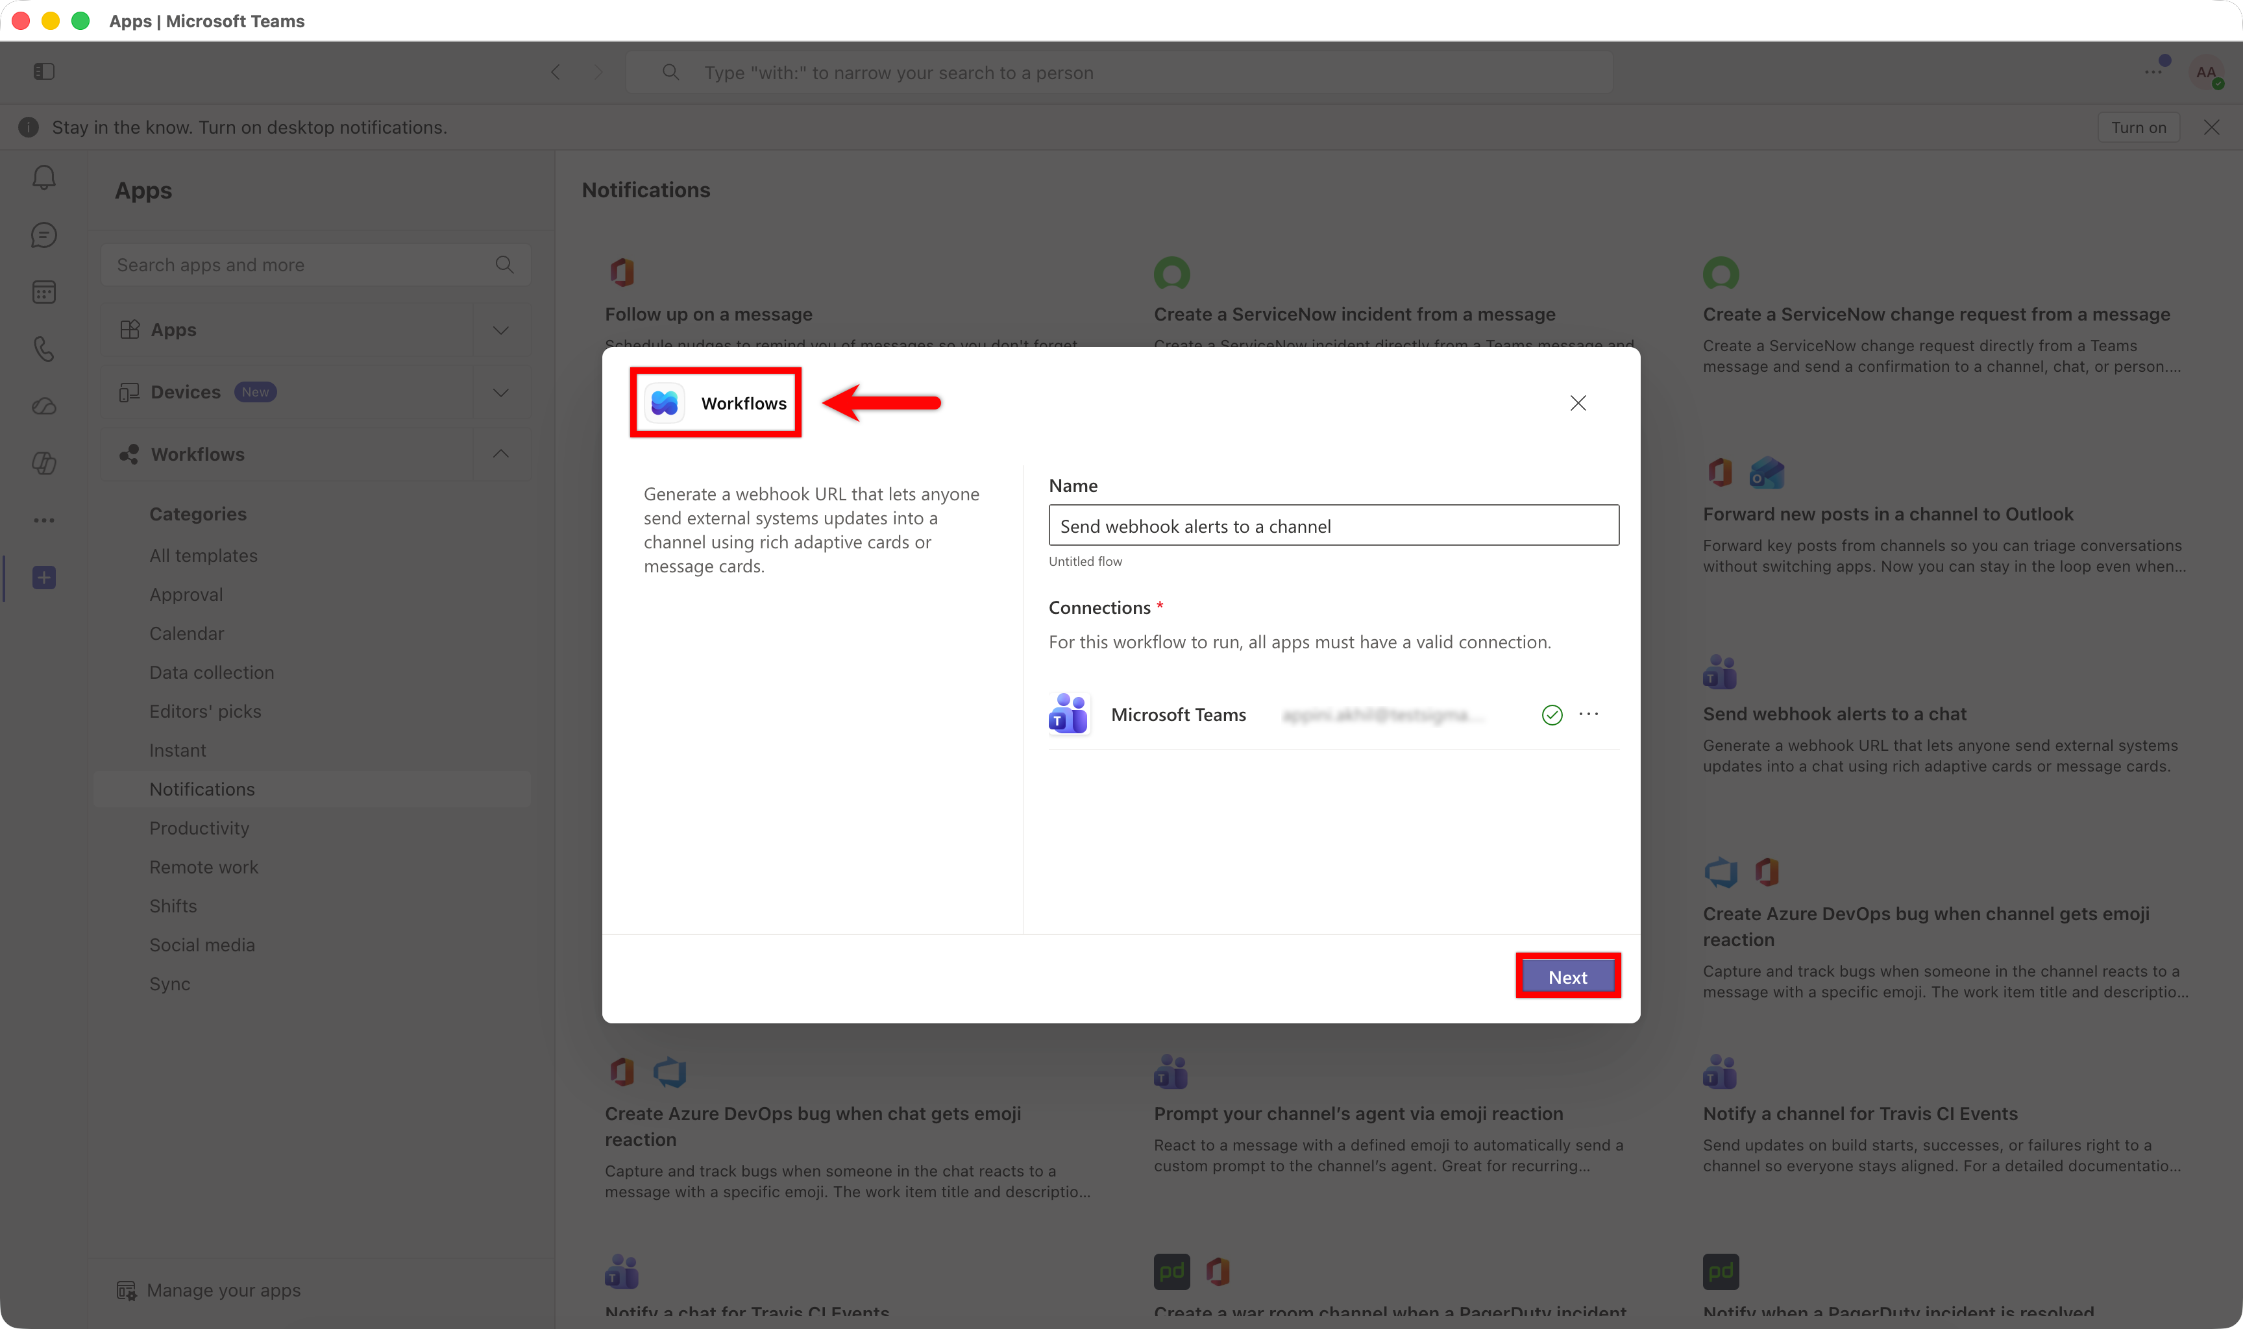Screen dimensions: 2243x1329
Task: Open Create Azure DevOps bug when chat gets emoji
Action: pos(813,1127)
